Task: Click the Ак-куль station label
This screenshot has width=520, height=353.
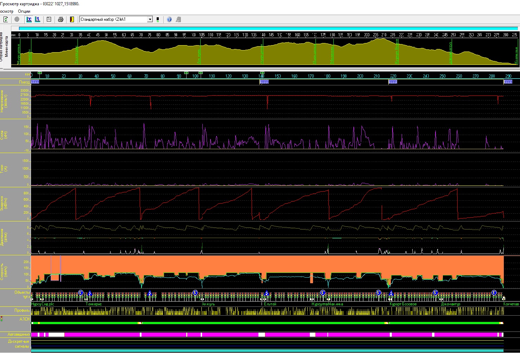Action: [x=208, y=304]
